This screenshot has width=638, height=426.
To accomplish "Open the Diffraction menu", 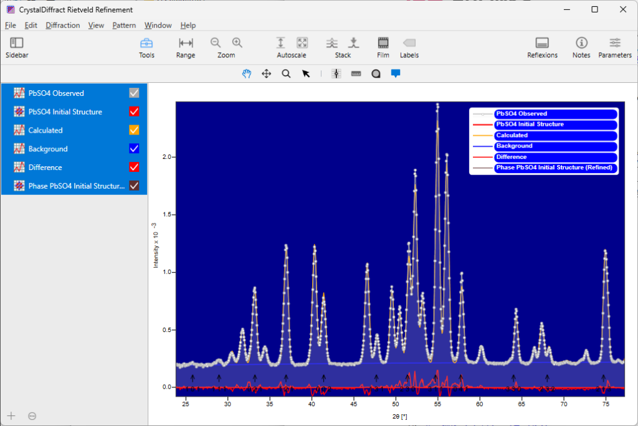I will pos(62,26).
